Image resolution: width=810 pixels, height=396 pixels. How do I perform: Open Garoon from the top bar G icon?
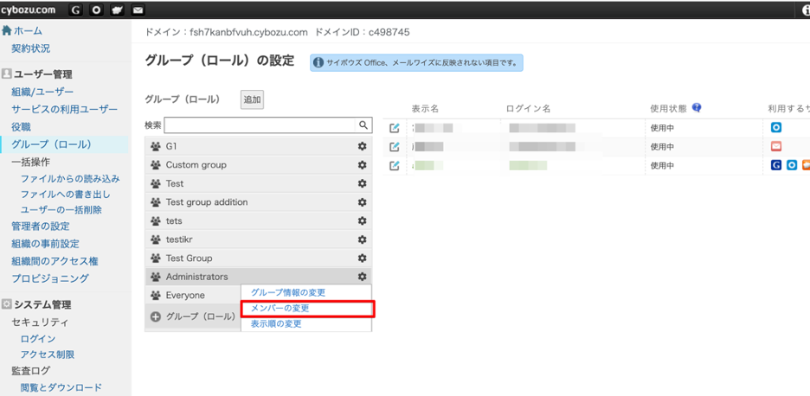click(75, 10)
